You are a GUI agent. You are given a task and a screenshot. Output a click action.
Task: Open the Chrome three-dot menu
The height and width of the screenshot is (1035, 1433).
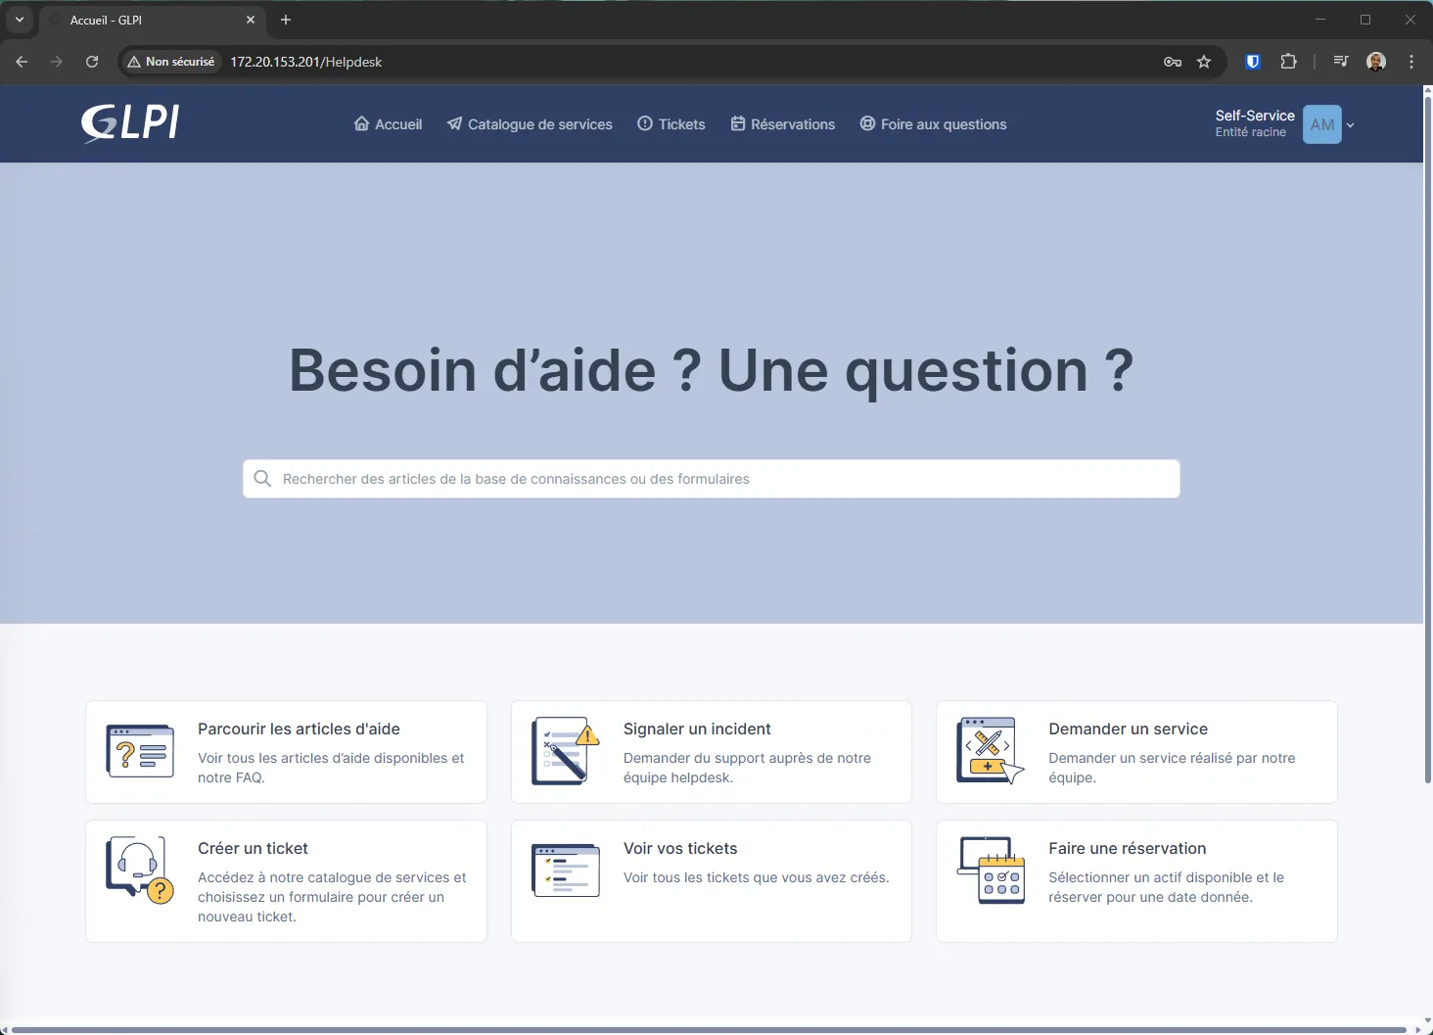1410,62
